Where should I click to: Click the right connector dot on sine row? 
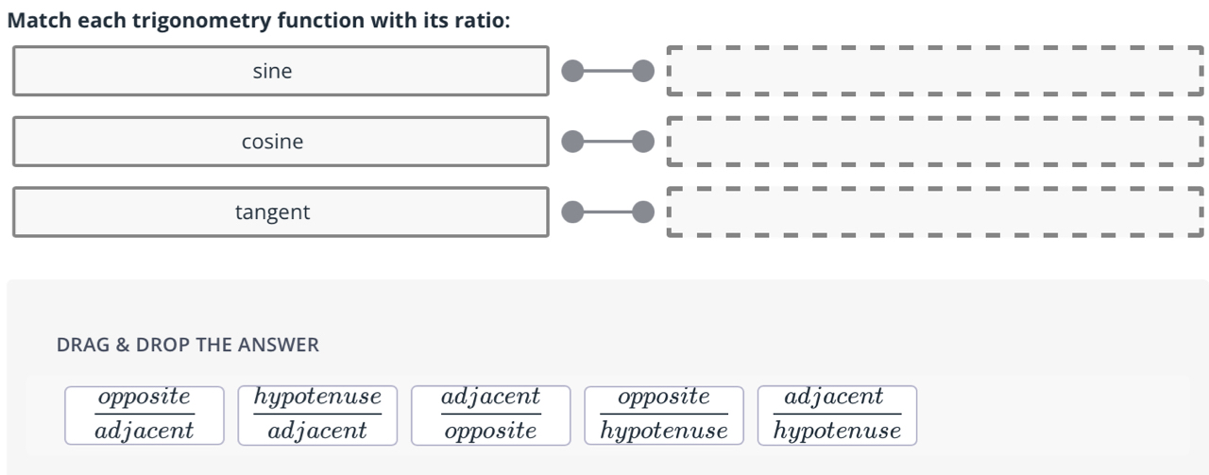coord(642,71)
